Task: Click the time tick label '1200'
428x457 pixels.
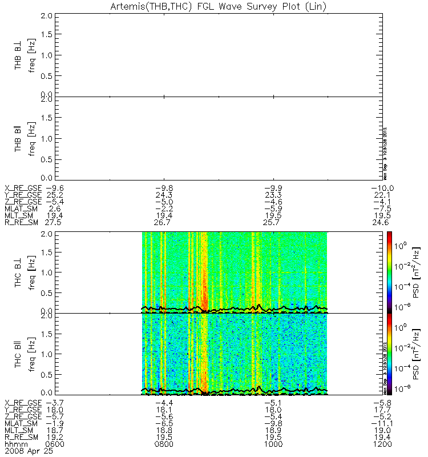Action: 382,444
